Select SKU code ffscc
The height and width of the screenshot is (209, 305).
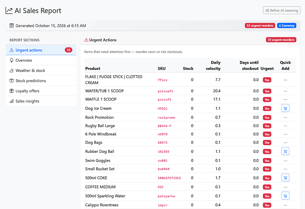click(162, 80)
